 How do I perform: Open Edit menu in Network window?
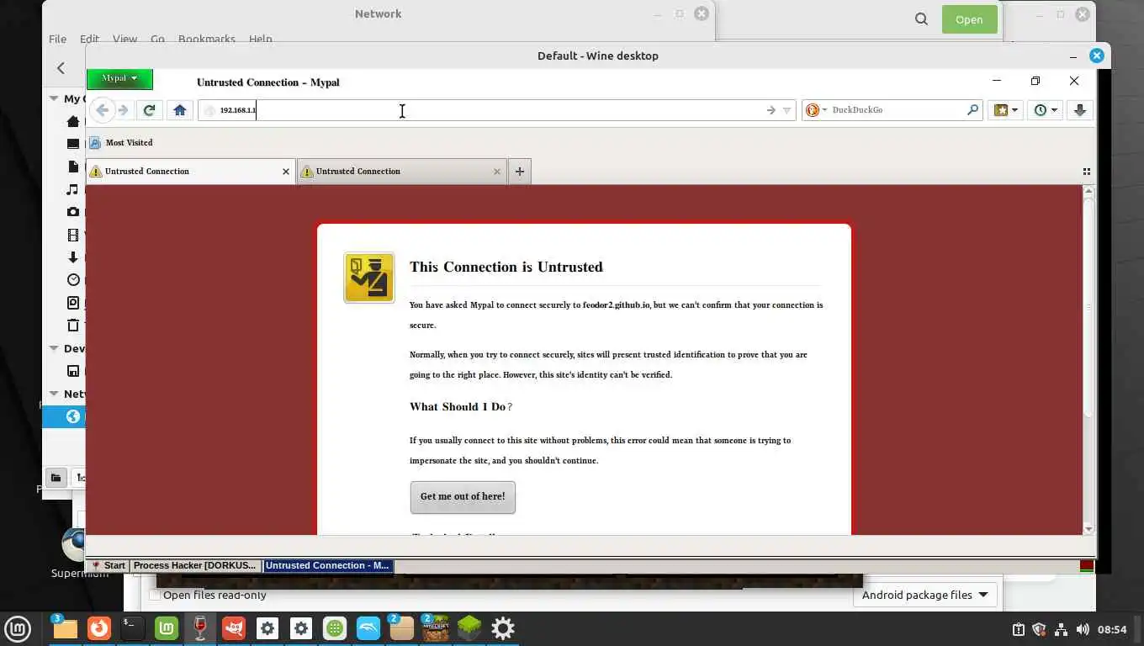89,39
